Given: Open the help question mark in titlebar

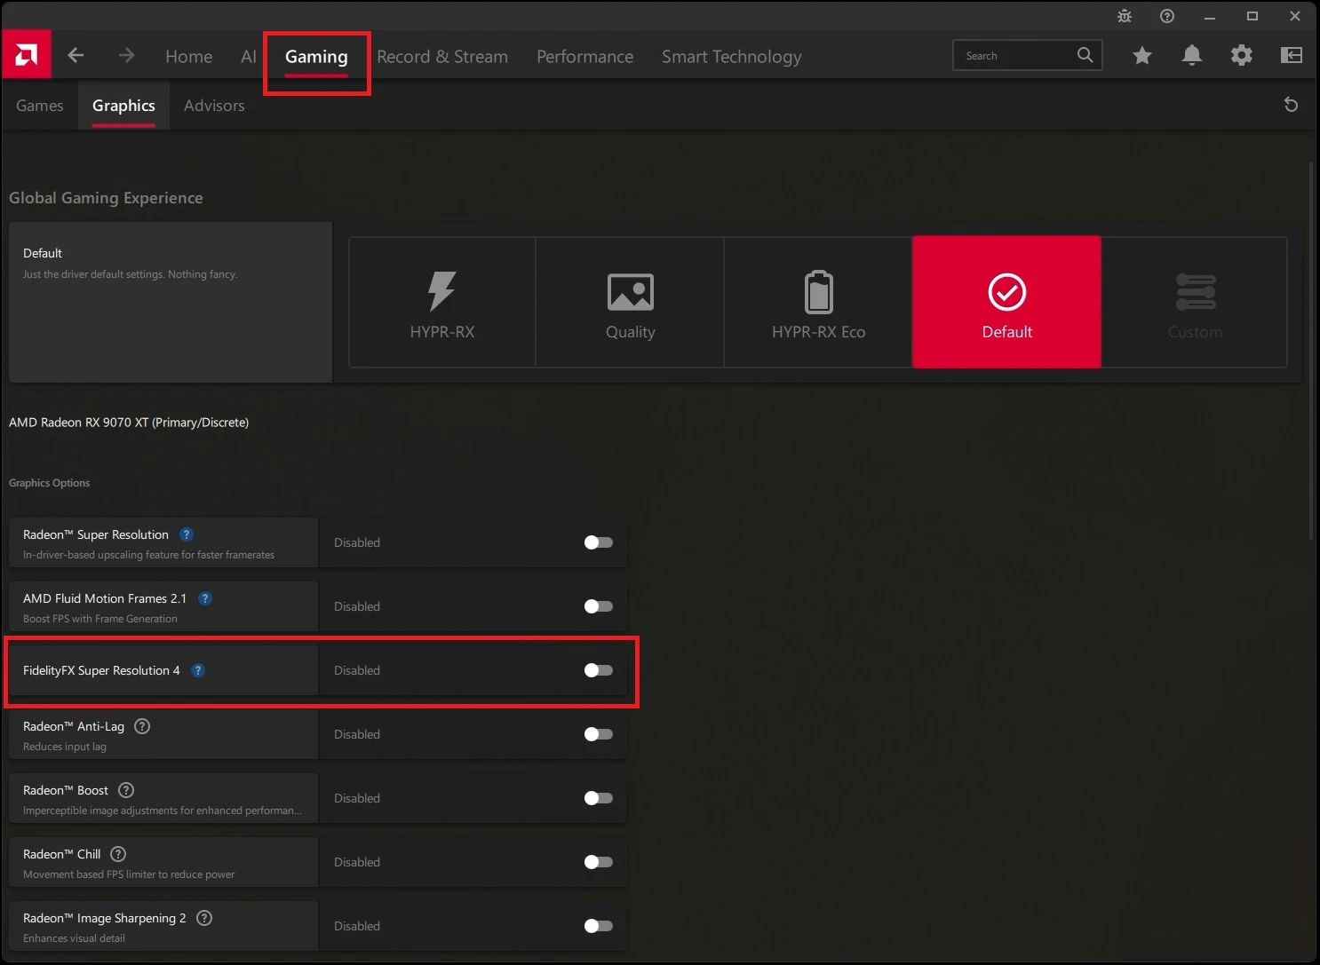Looking at the screenshot, I should click(x=1166, y=15).
